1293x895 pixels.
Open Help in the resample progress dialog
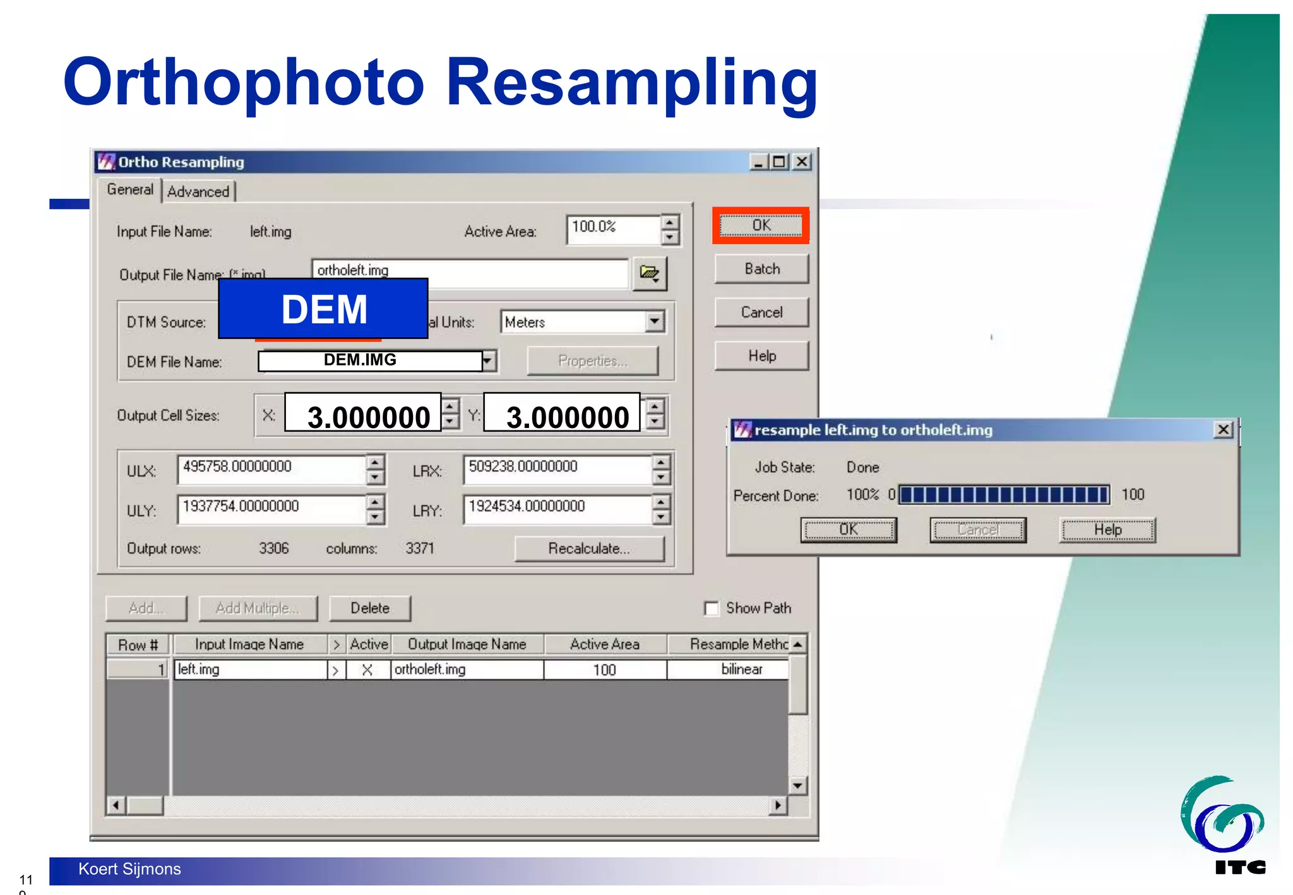(1108, 530)
